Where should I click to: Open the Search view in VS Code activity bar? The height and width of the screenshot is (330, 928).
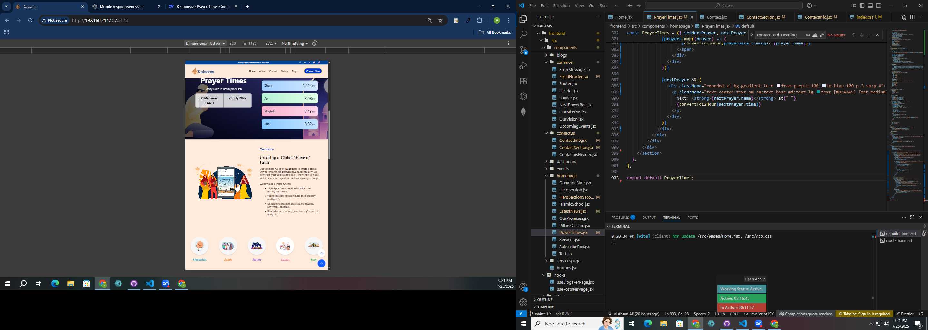(523, 34)
